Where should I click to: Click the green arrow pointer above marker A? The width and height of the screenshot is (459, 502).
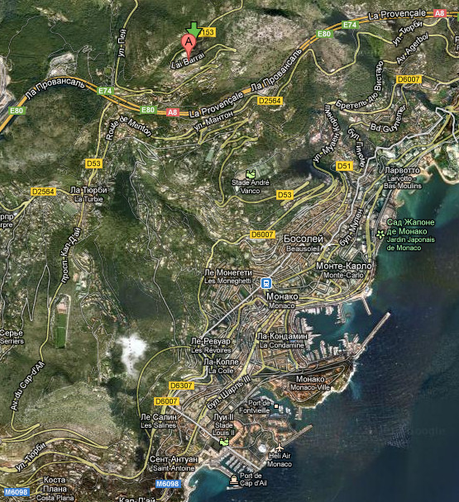194,30
